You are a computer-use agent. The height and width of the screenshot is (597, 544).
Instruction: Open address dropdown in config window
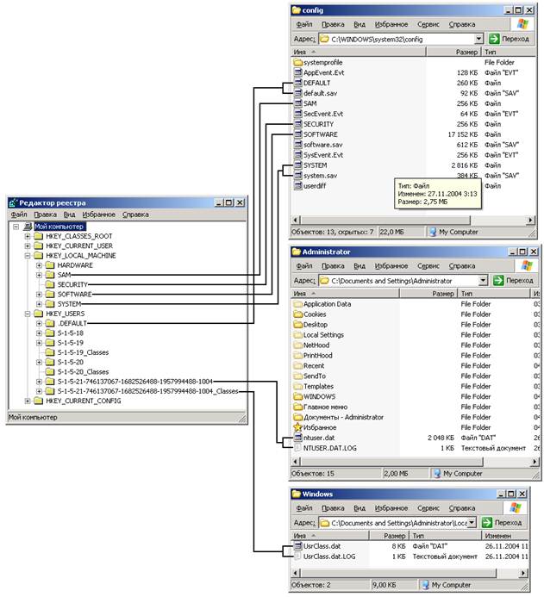click(x=478, y=39)
